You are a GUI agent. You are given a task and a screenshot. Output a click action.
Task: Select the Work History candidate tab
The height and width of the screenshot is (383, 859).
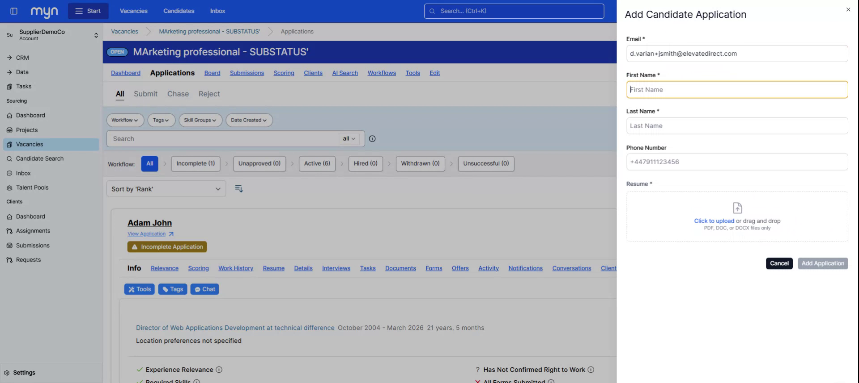point(235,268)
